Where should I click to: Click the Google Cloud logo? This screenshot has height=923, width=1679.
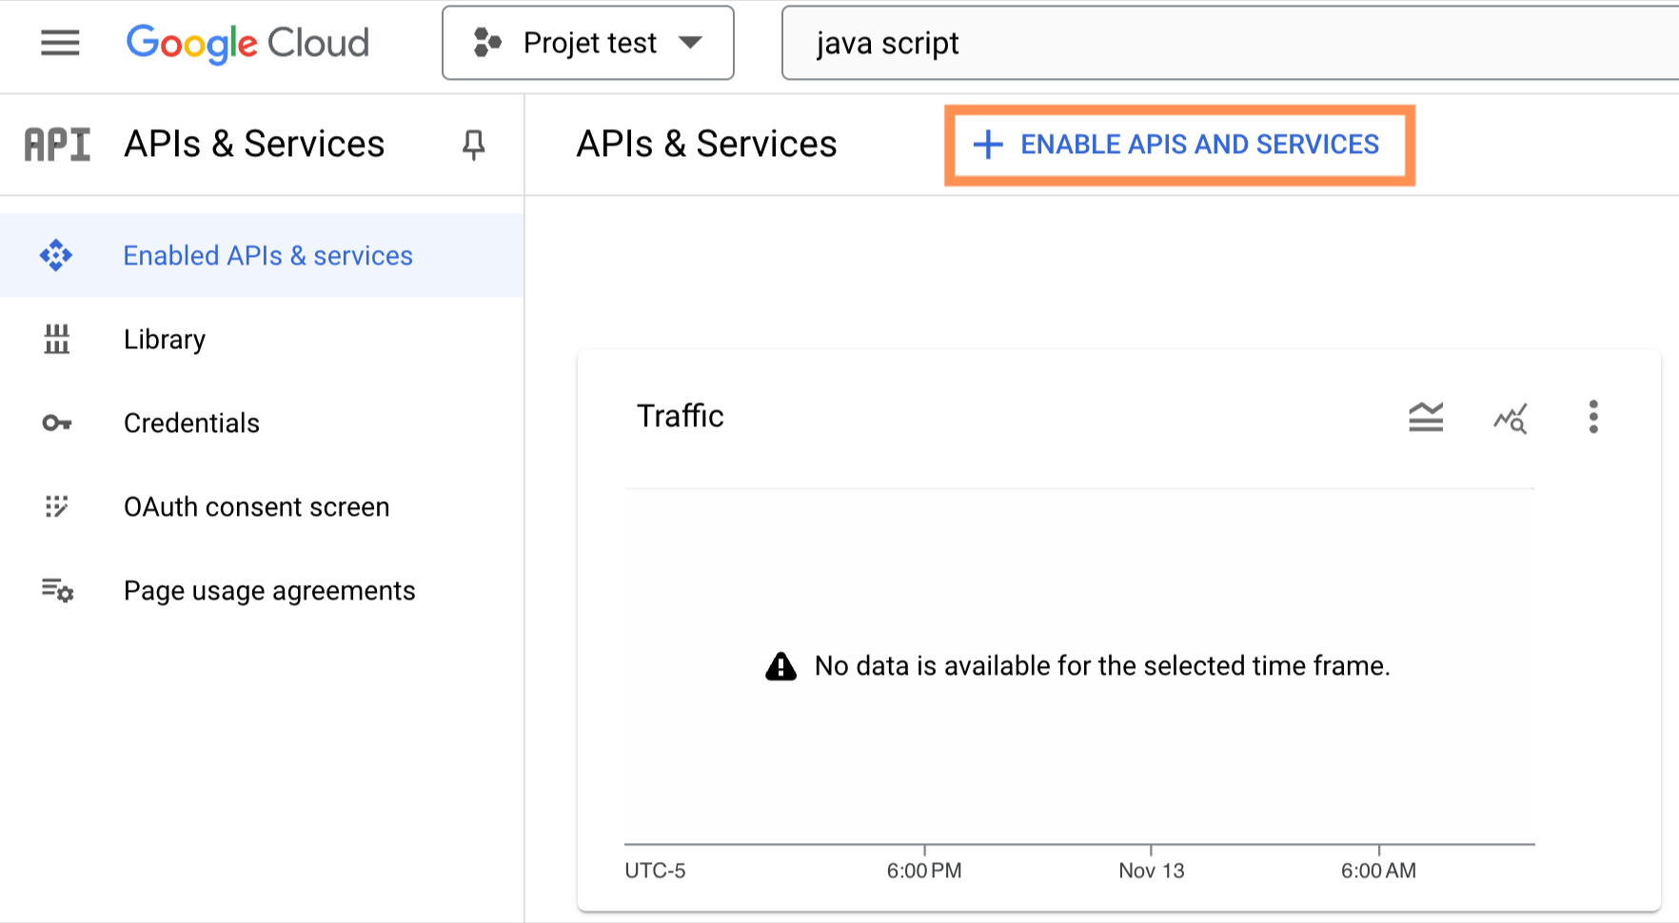coord(247,43)
